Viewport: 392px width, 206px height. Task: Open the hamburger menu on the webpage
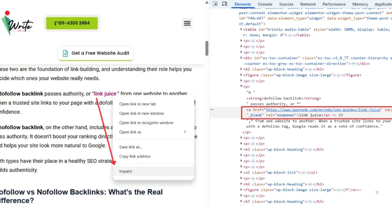tap(187, 23)
